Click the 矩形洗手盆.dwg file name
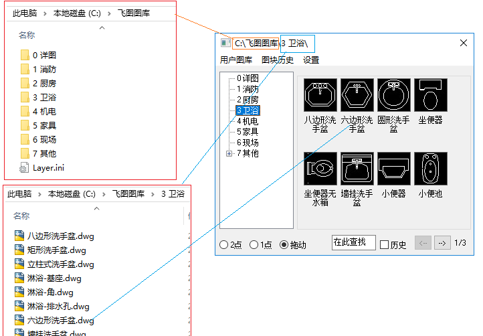 tap(57, 250)
